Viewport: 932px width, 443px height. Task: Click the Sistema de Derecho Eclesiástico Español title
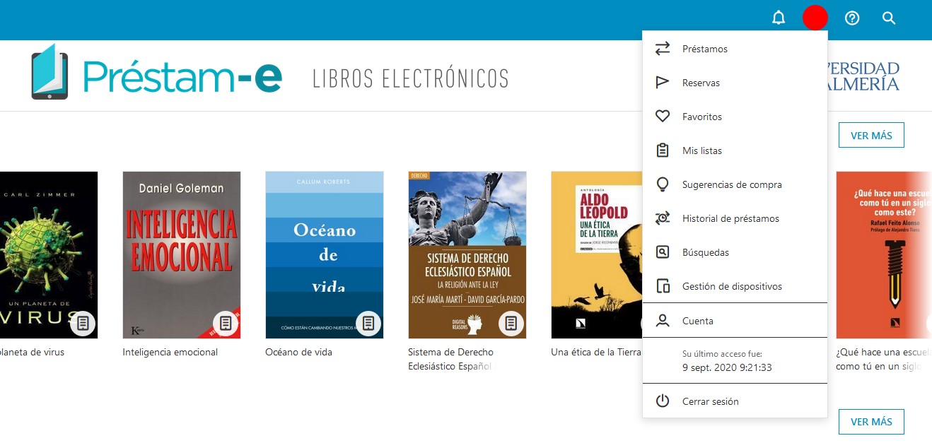[450, 359]
